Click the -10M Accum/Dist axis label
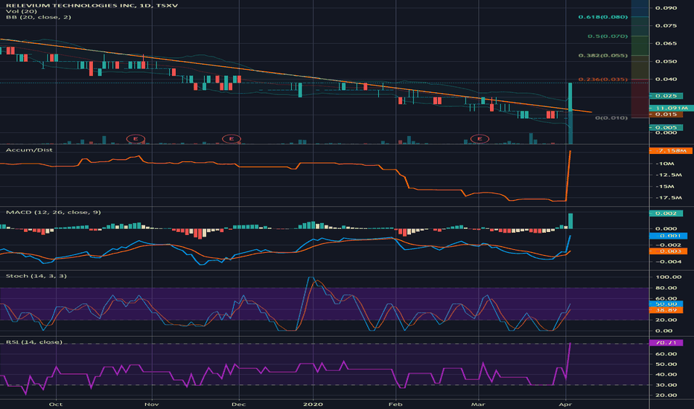The image size is (694, 409). click(665, 164)
